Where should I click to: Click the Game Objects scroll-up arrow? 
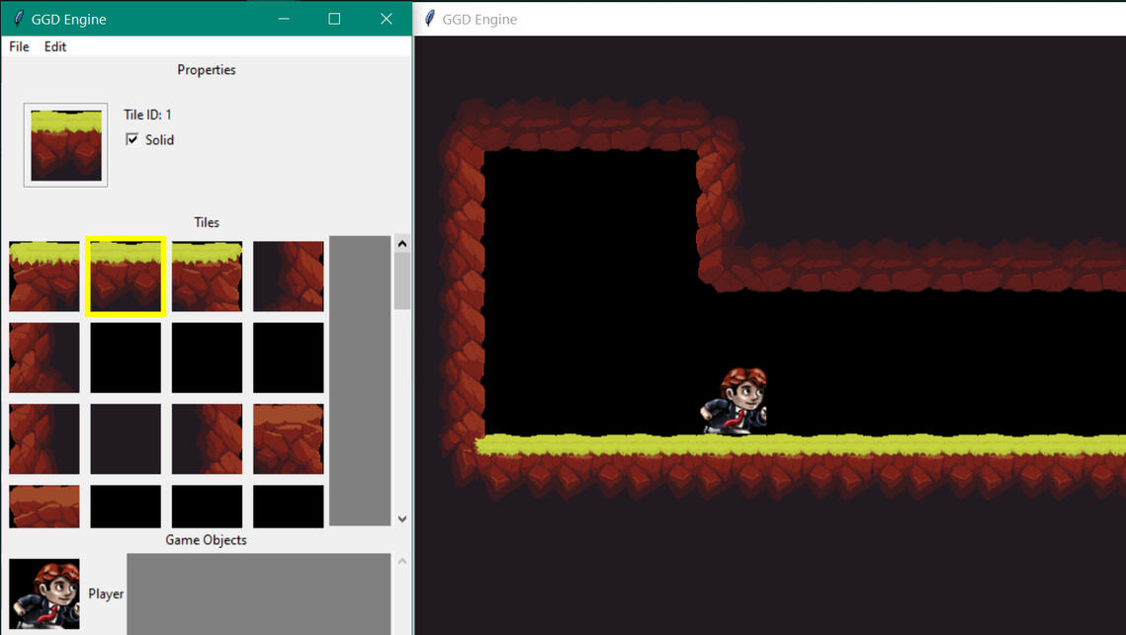(x=401, y=562)
